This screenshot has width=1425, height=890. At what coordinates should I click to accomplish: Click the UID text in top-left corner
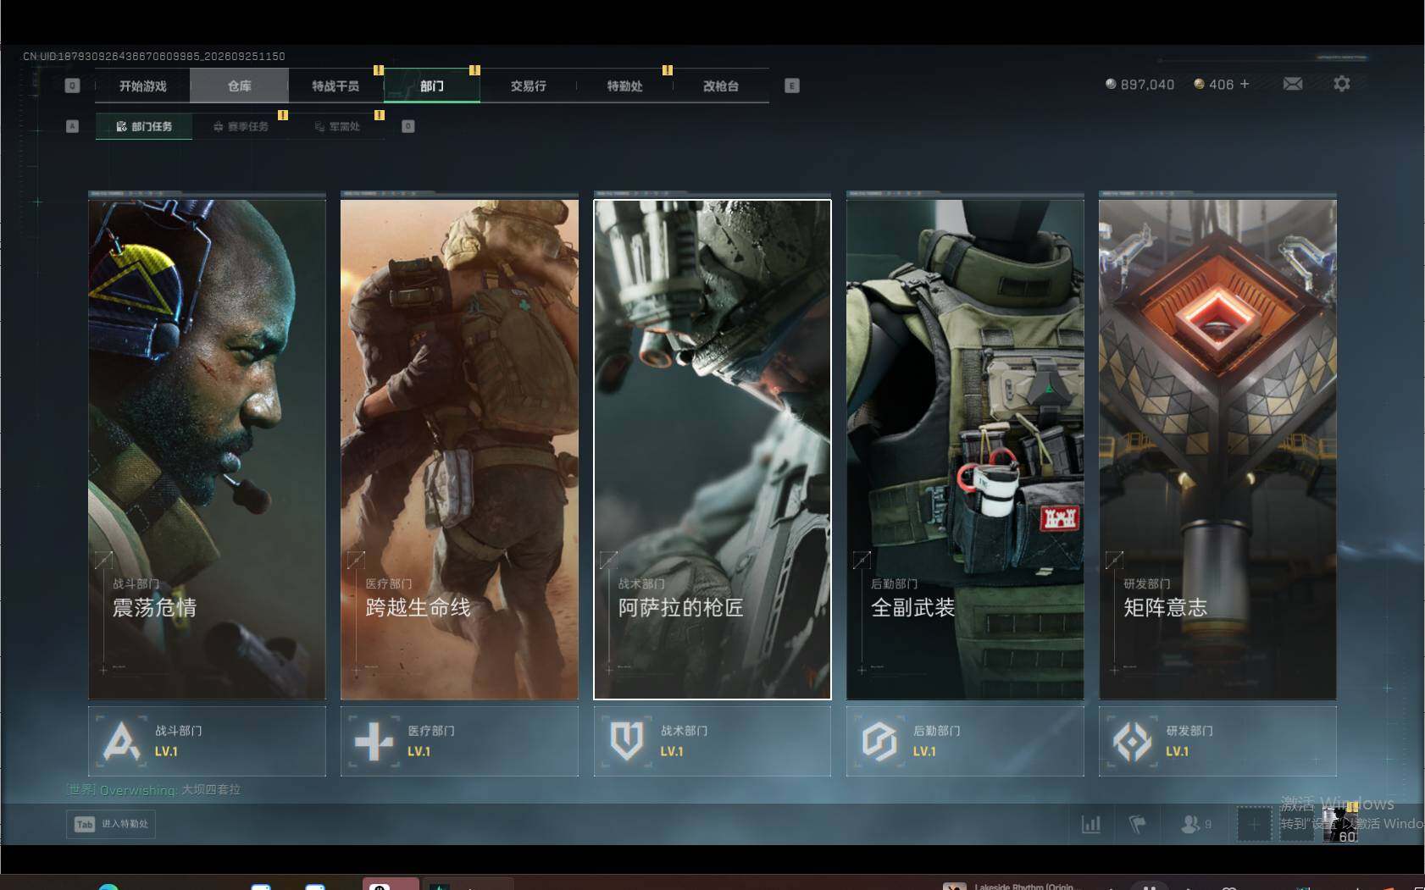[x=154, y=56]
